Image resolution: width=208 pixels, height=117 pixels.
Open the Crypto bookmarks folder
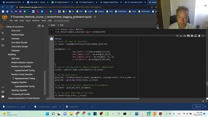(89, 12)
